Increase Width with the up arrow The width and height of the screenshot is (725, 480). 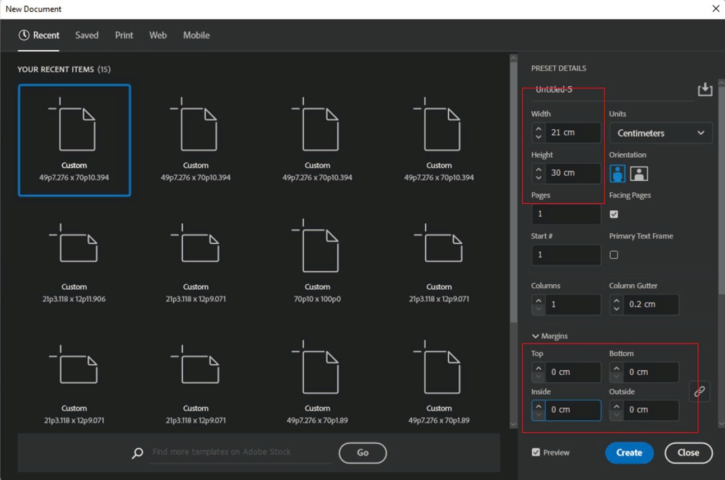point(538,129)
